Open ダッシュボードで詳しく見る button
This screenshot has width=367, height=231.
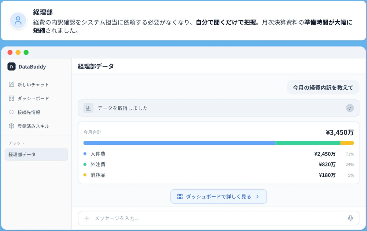pyautogui.click(x=218, y=196)
